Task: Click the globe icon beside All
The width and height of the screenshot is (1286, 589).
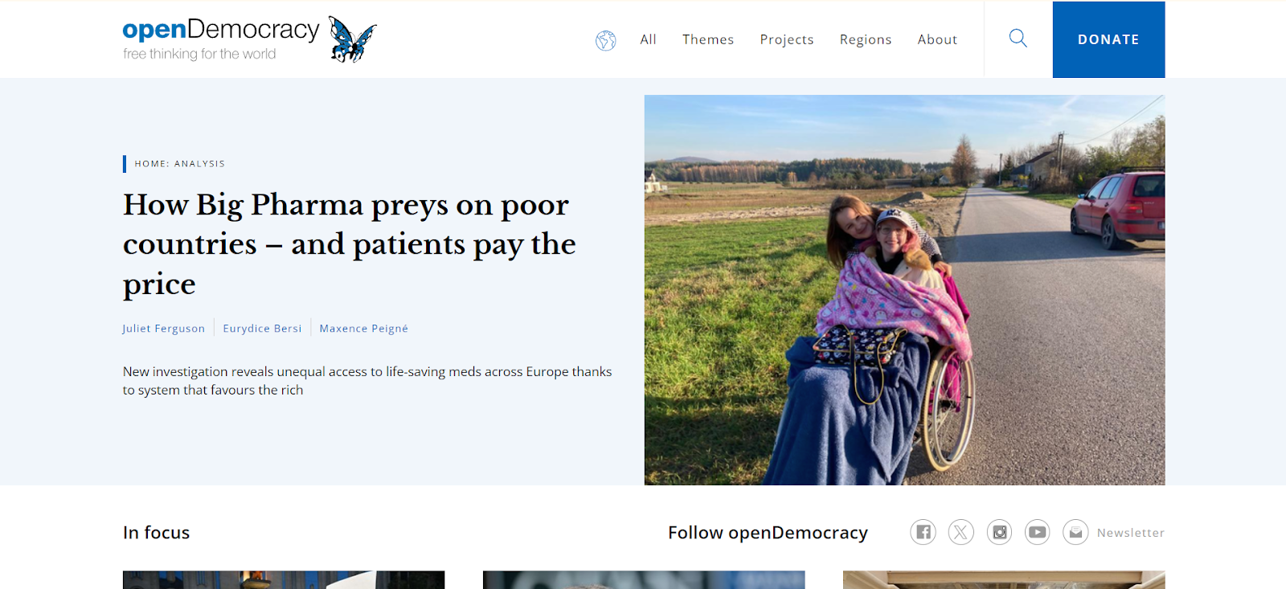Action: (606, 40)
